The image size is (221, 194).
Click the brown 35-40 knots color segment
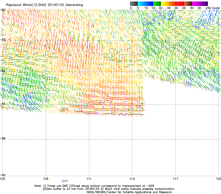[188, 4]
